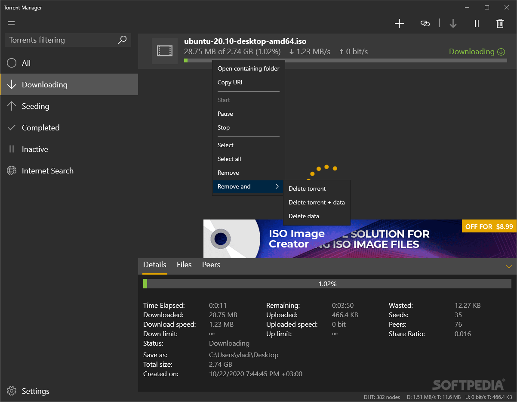Select the Seeding filter

[69, 106]
